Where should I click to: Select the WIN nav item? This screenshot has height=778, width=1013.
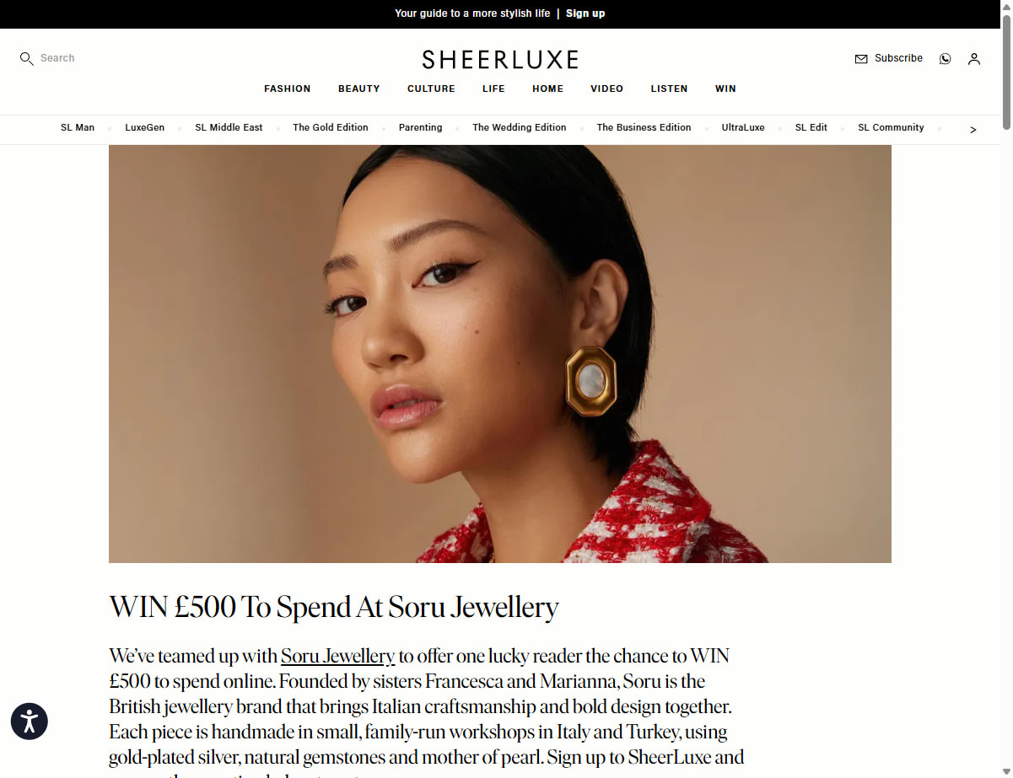pyautogui.click(x=725, y=89)
